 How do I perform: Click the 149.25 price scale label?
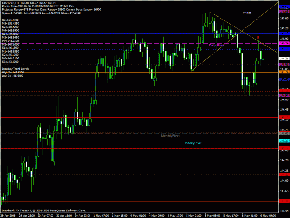pos(284,28)
